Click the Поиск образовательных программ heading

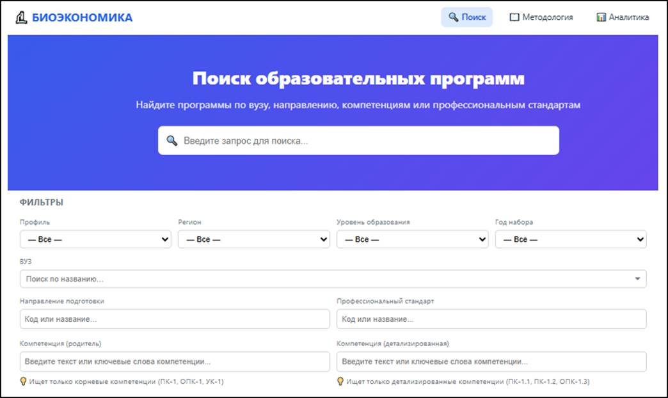point(358,79)
